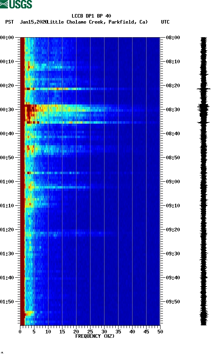Viewport: 221px width, 357px height.
Task: Click the 40 Hz frequency axis label
Action: [x=132, y=332]
